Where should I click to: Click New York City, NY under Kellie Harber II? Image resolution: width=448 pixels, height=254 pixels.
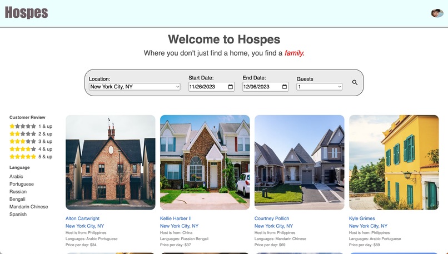tap(179, 226)
